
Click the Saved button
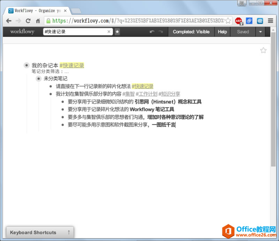click(x=243, y=32)
